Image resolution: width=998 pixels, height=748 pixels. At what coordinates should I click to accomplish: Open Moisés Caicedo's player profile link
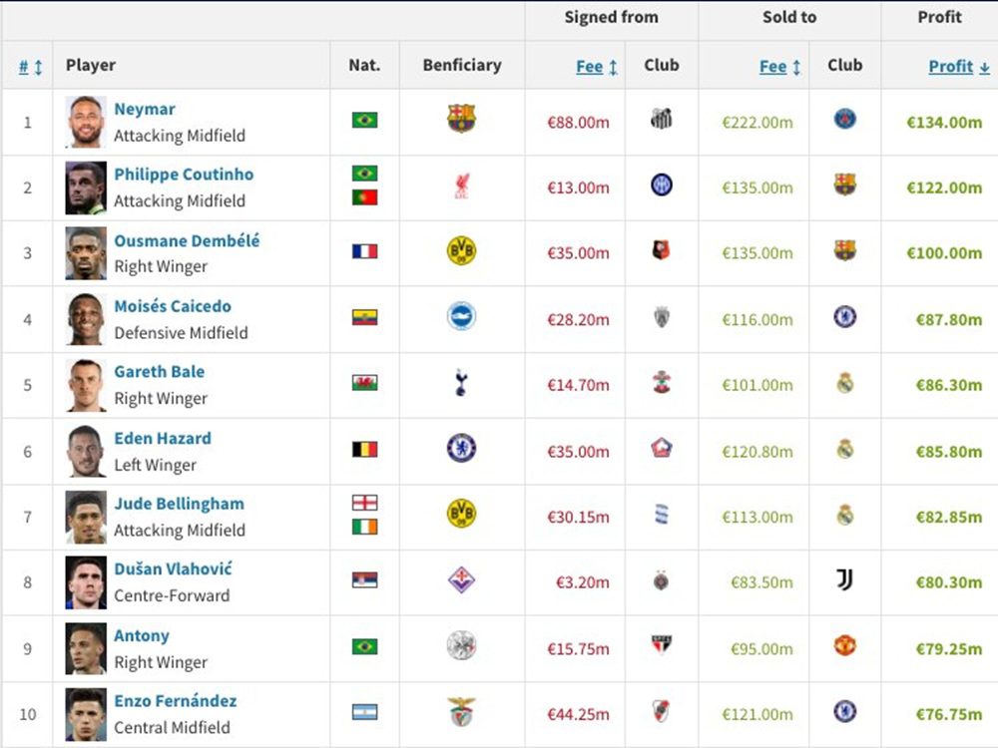172,306
